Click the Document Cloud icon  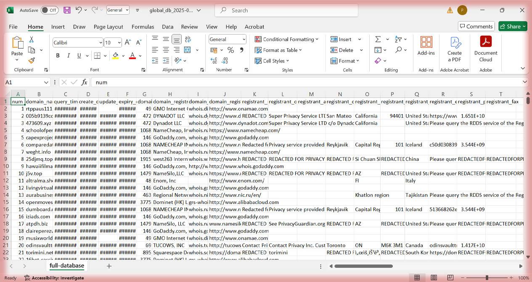tap(486, 49)
